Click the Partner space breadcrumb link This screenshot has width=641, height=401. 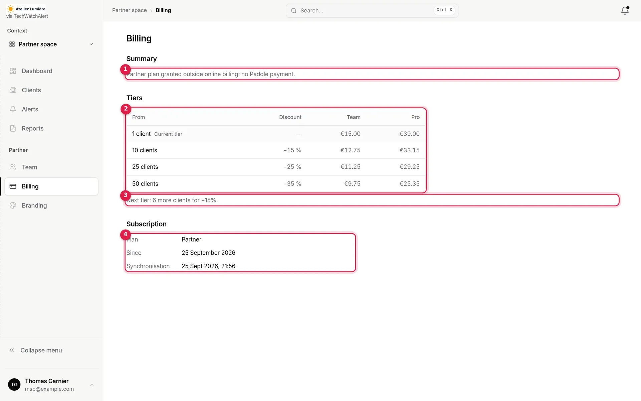coord(130,10)
